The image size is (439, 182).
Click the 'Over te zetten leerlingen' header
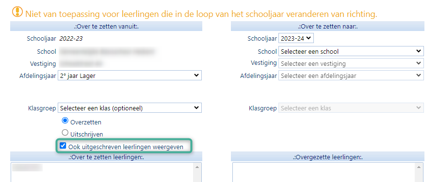pyautogui.click(x=106, y=156)
